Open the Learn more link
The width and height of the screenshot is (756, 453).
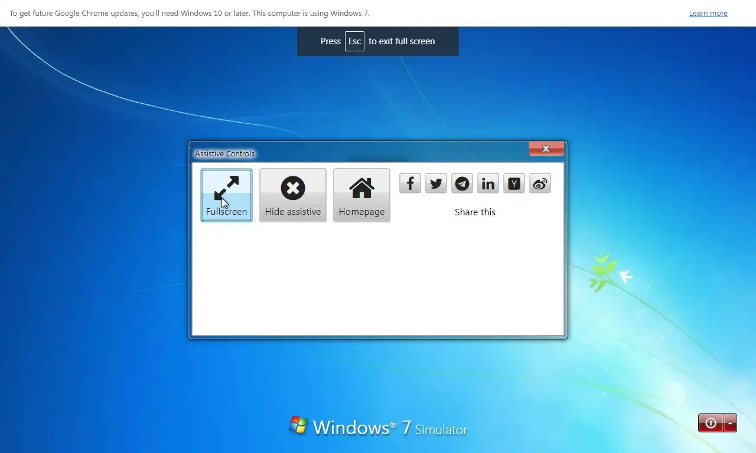[x=708, y=14]
